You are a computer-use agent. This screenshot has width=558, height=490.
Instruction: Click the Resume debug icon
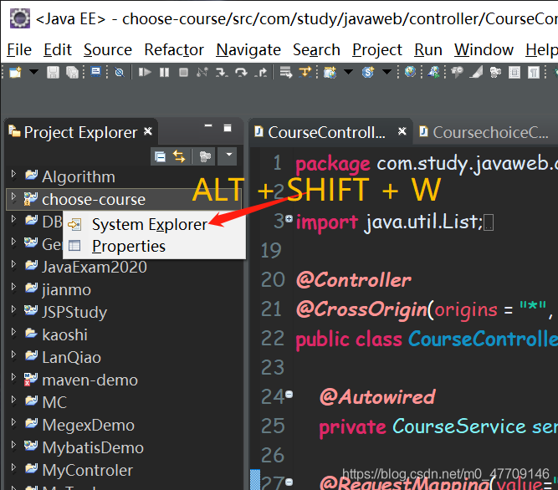(145, 73)
